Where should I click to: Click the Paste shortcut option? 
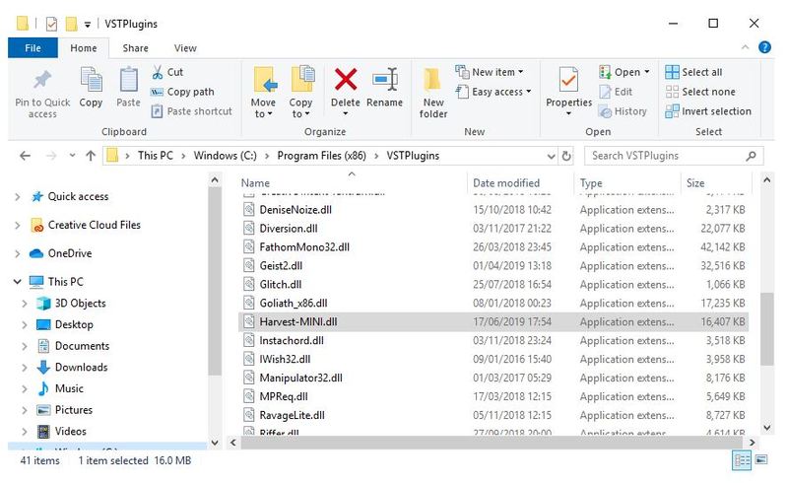[x=191, y=111]
